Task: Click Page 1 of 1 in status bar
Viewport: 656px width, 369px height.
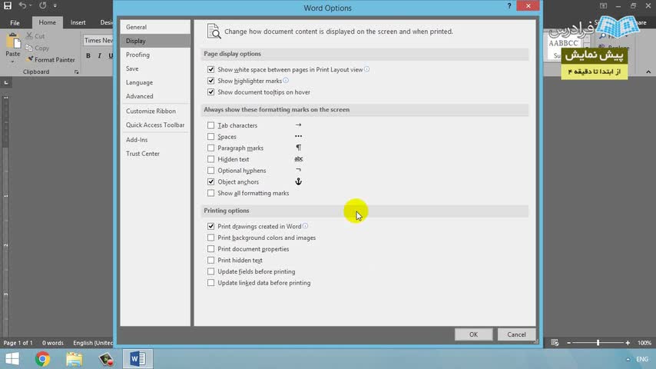Action: [x=18, y=343]
